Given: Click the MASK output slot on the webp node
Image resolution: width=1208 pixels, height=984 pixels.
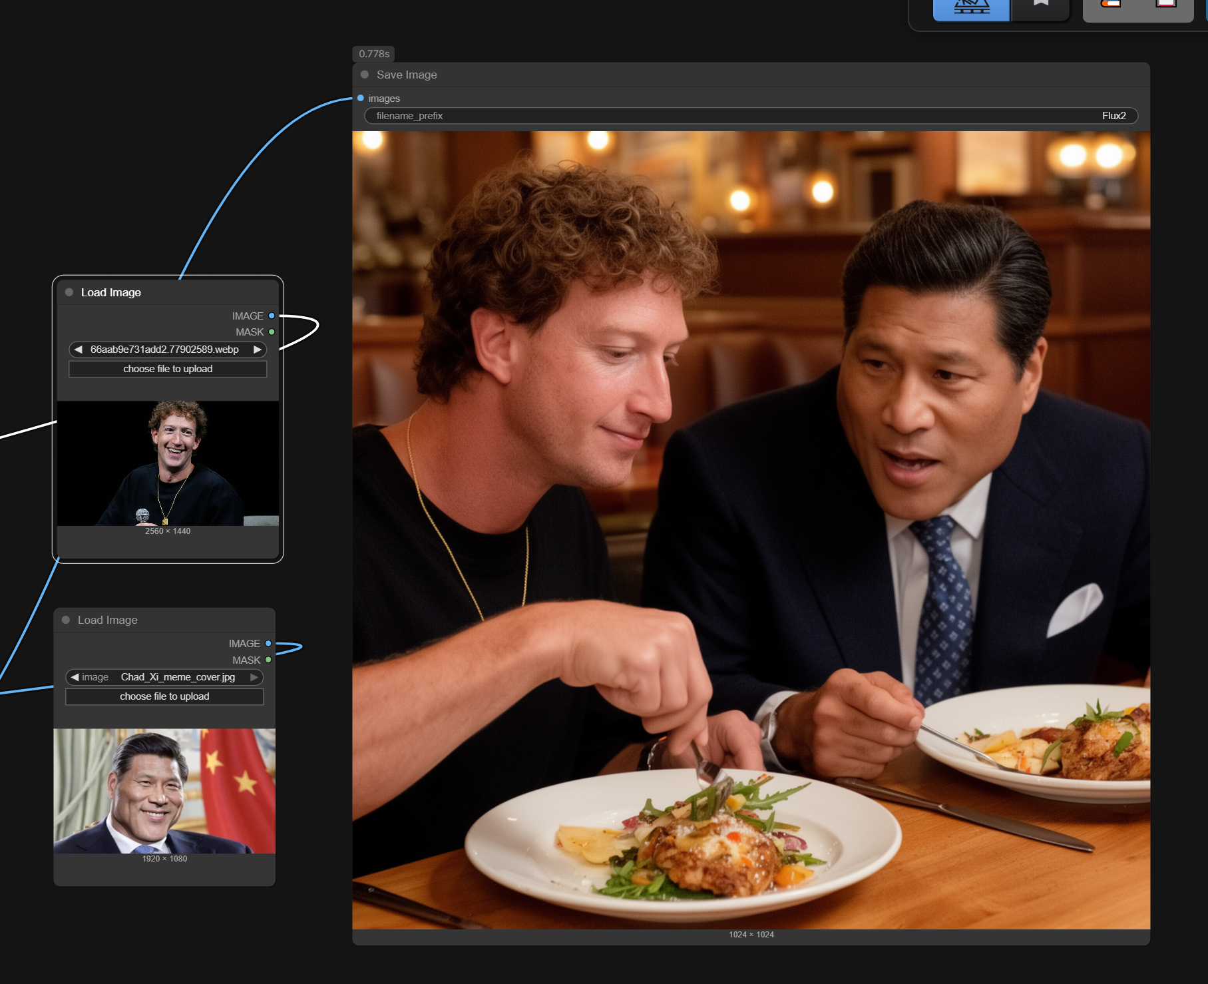Looking at the screenshot, I should tap(272, 332).
